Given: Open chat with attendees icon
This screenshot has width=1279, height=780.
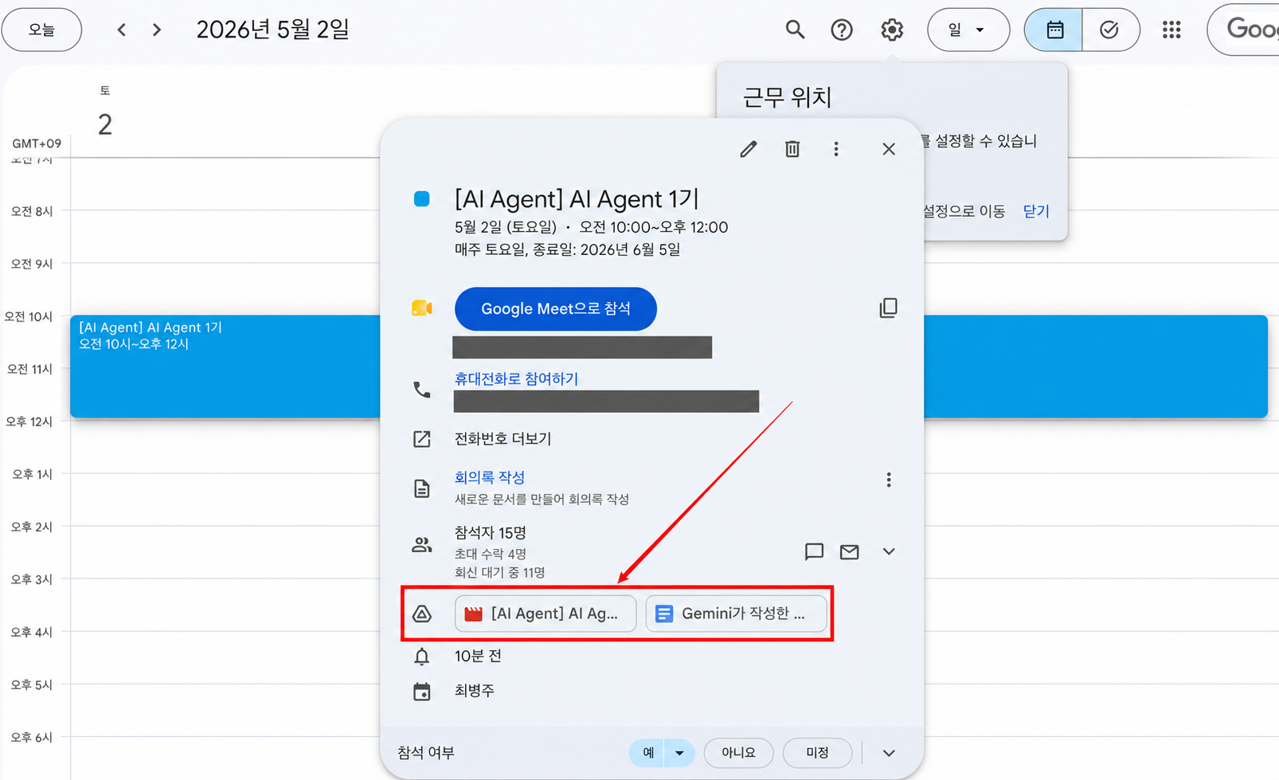Looking at the screenshot, I should (x=814, y=551).
